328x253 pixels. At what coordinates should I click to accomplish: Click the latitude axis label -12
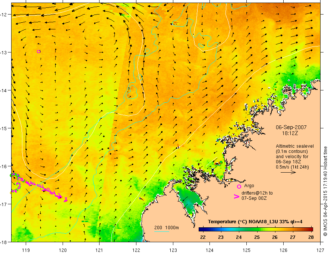click(x=4, y=15)
